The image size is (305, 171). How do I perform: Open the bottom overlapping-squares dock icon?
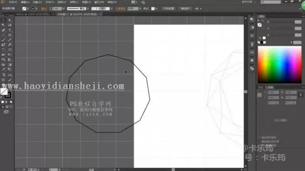252,69
